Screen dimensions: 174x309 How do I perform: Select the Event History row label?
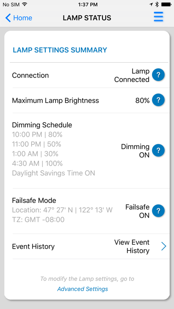pyautogui.click(x=33, y=246)
